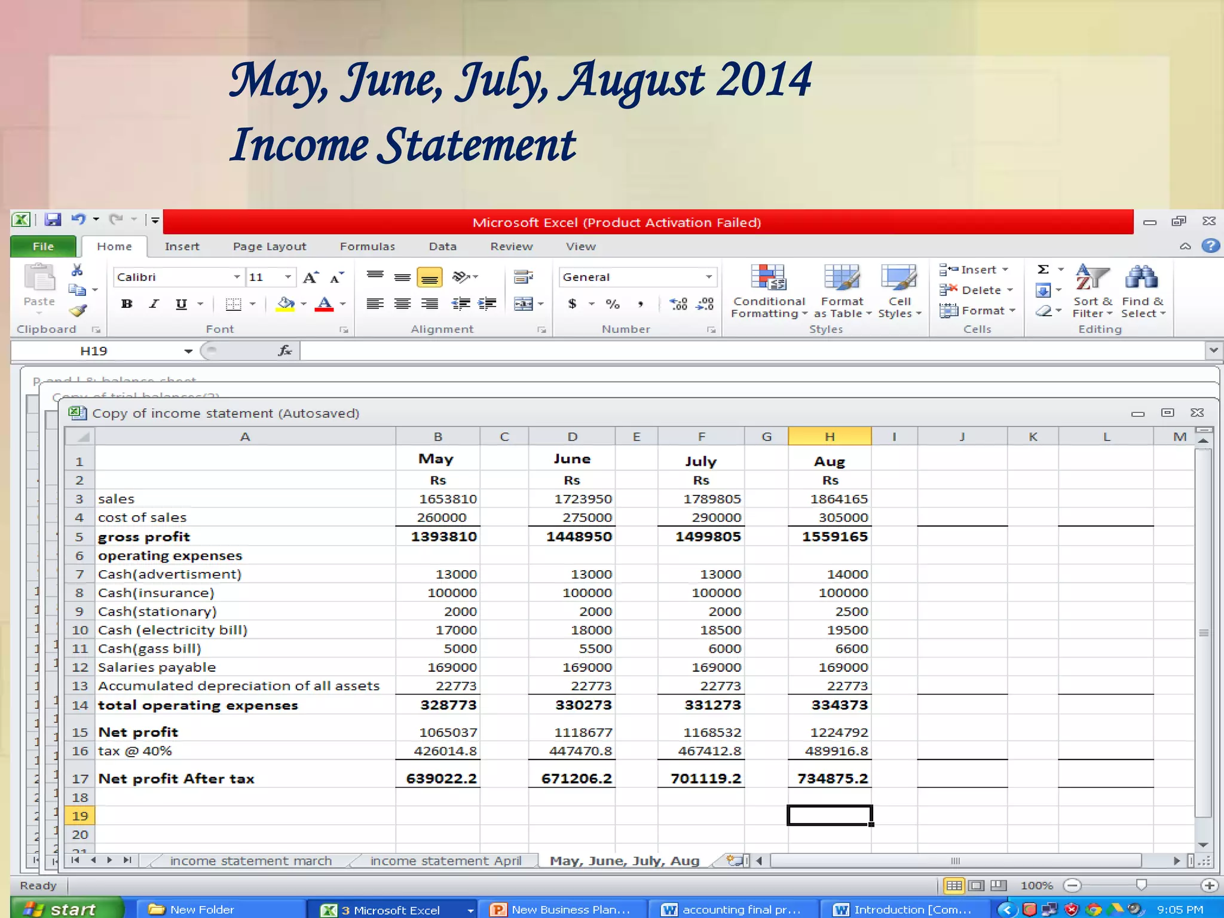1224x918 pixels.
Task: Click Decrease Decimal icon
Action: (705, 304)
